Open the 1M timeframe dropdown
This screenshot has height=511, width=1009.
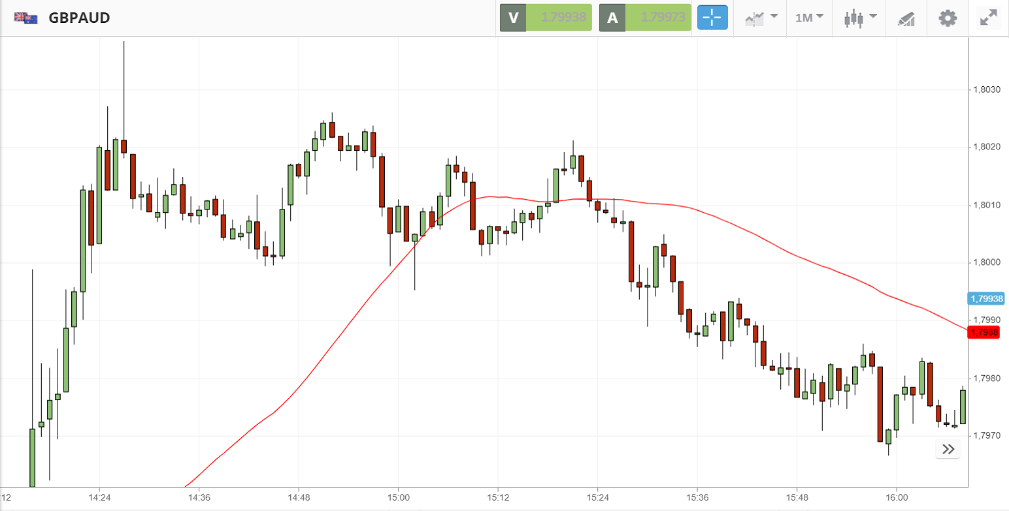[x=809, y=18]
